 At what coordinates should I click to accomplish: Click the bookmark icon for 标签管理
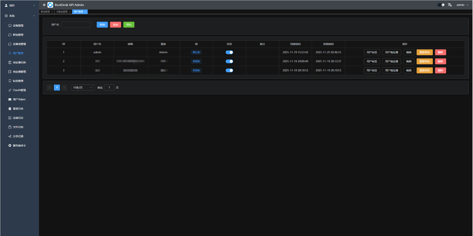[x=10, y=81]
